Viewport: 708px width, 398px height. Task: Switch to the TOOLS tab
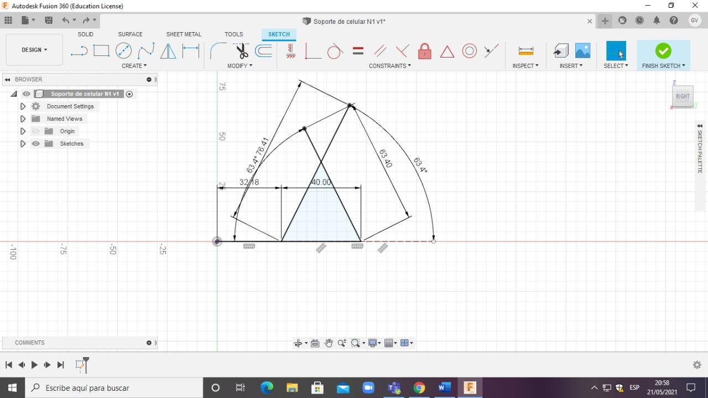click(x=234, y=34)
